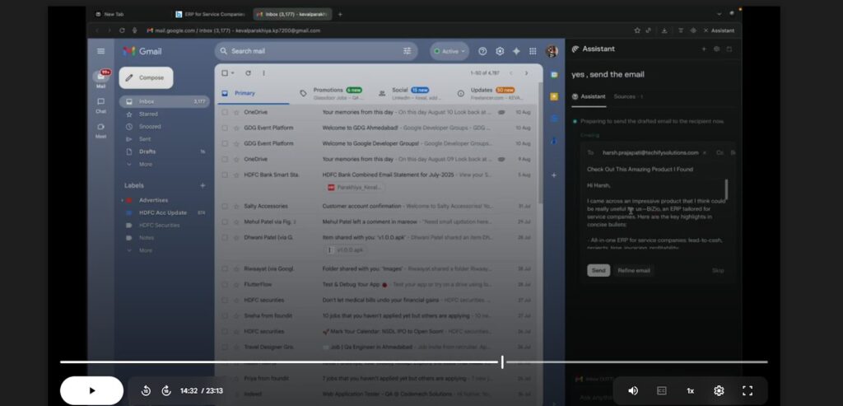843x406 pixels.
Task: Switch to ERP for Service Companies tab
Action: 211,14
